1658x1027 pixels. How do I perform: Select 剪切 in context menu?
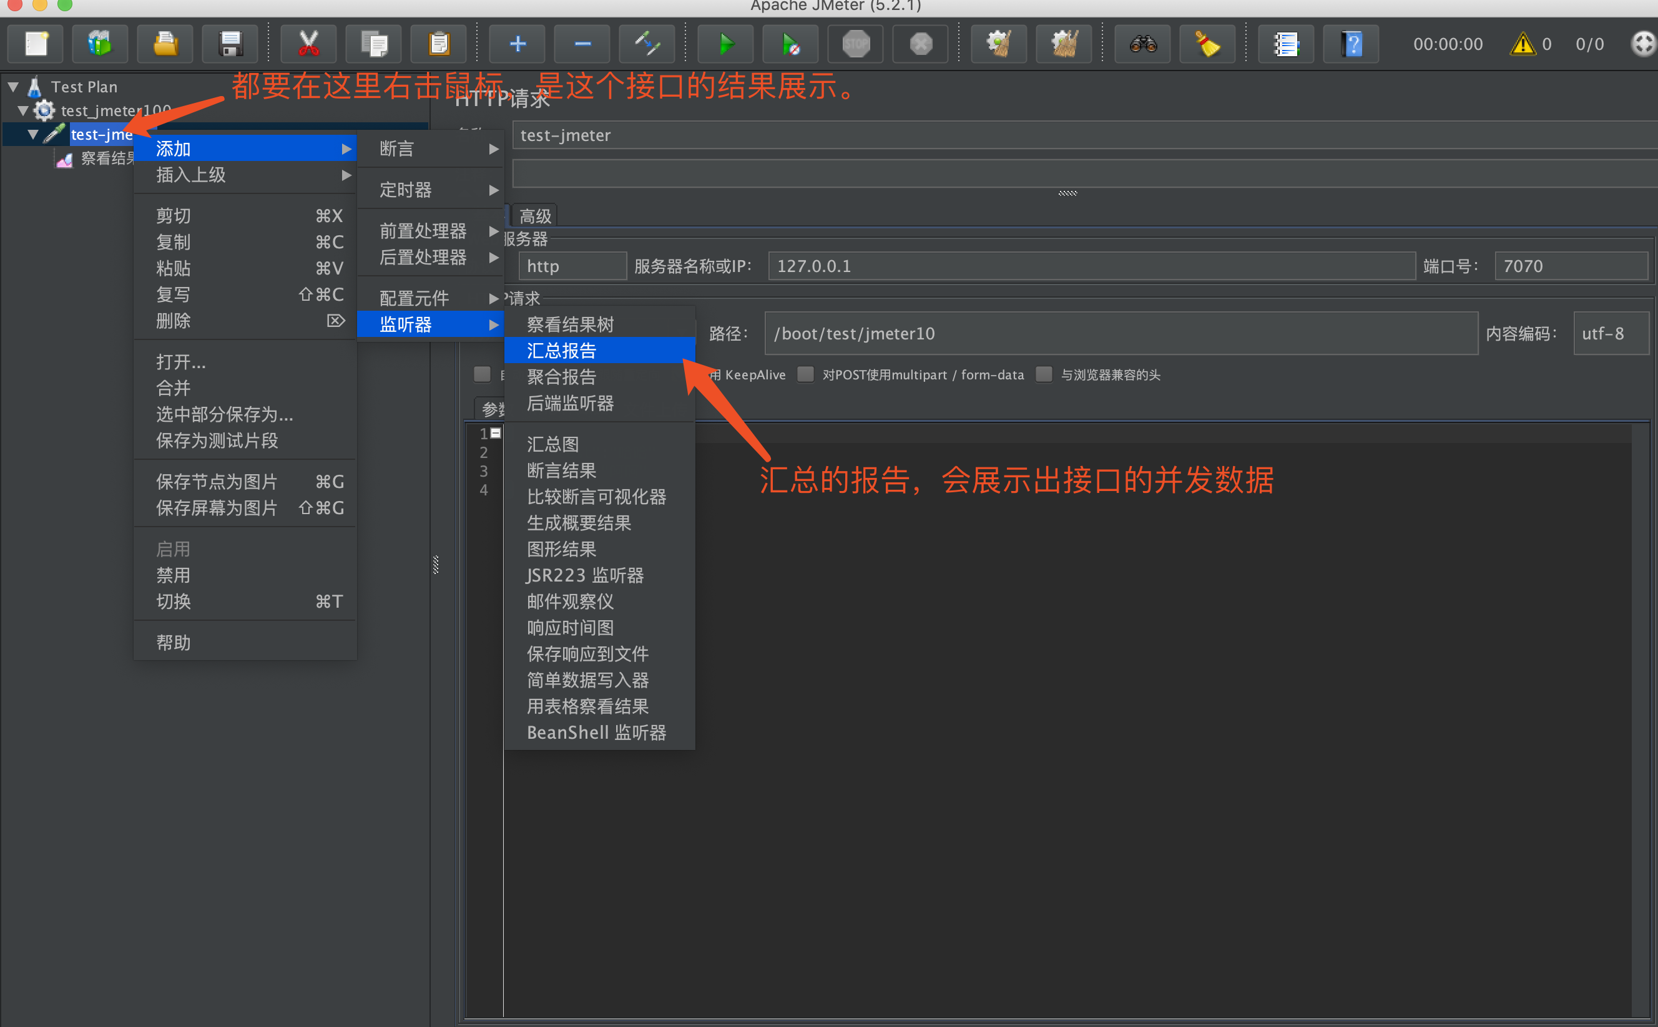click(x=245, y=215)
